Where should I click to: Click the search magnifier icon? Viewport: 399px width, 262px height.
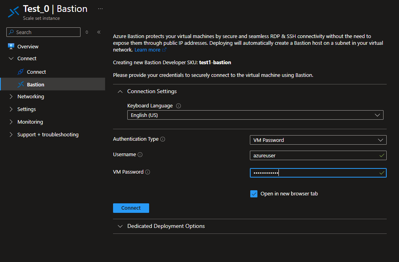(11, 32)
